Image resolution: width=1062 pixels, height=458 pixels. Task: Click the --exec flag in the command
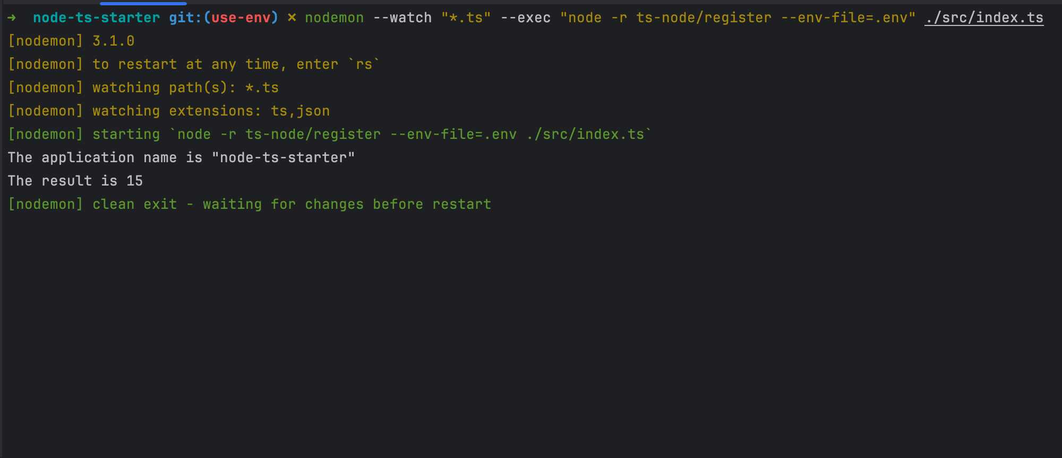526,18
